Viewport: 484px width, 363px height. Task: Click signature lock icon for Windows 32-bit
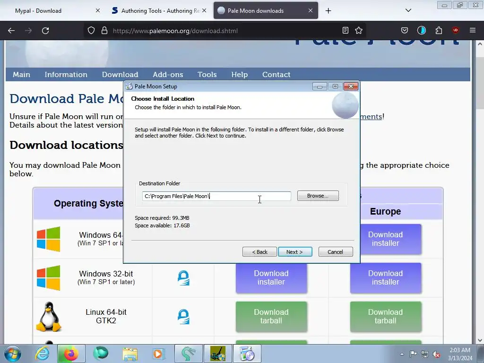tap(183, 278)
